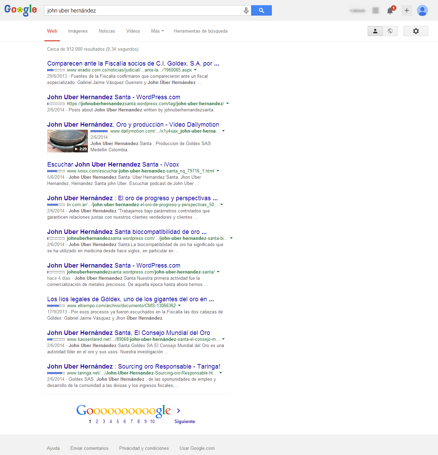Click the share plus button
The width and height of the screenshot is (438, 455).
[407, 10]
